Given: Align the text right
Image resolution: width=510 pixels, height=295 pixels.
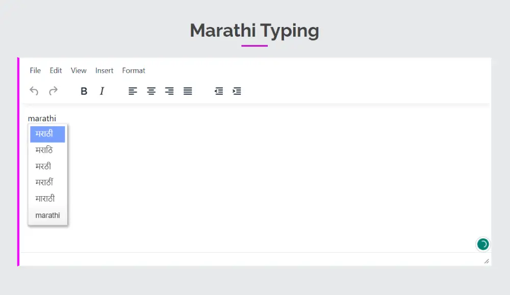Looking at the screenshot, I should click(169, 91).
